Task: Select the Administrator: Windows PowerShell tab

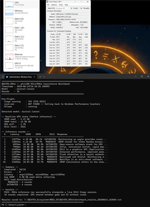Action: pyautogui.click(x=20, y=77)
